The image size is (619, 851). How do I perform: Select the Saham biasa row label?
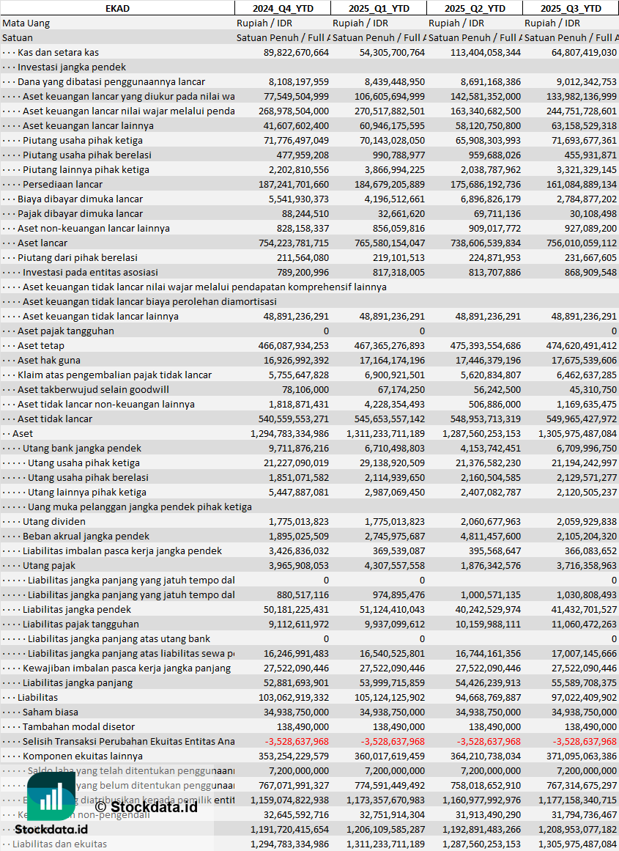click(51, 712)
